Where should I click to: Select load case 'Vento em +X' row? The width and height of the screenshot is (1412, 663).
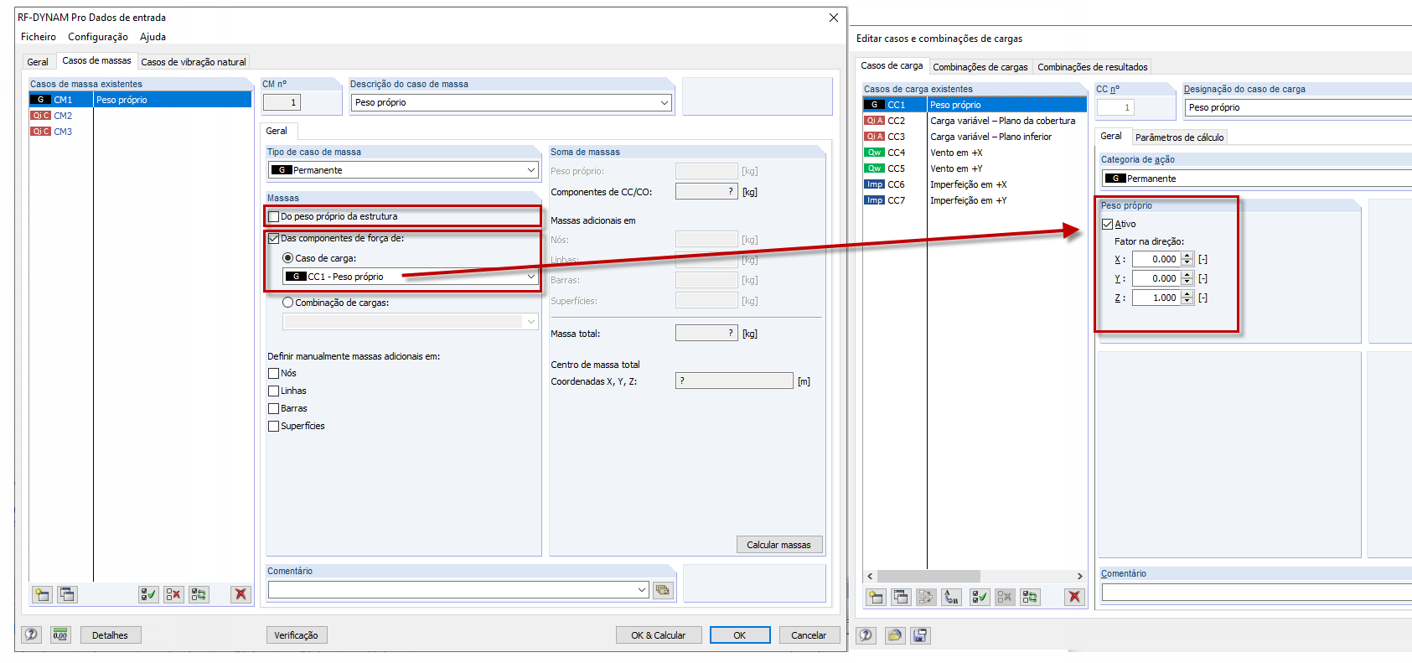pos(975,153)
